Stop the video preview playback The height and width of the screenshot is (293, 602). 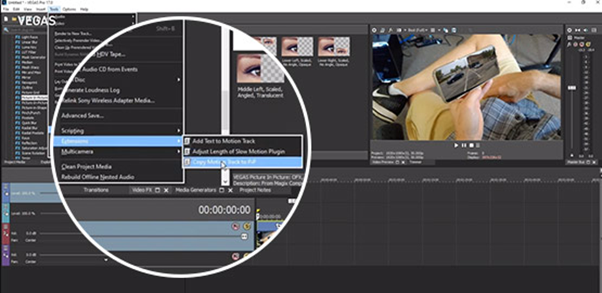pyautogui.click(x=471, y=146)
